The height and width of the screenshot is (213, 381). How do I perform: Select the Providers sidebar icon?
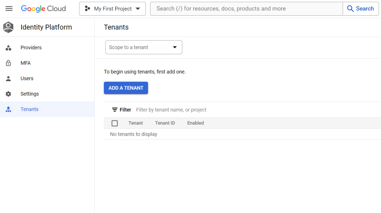(8, 47)
